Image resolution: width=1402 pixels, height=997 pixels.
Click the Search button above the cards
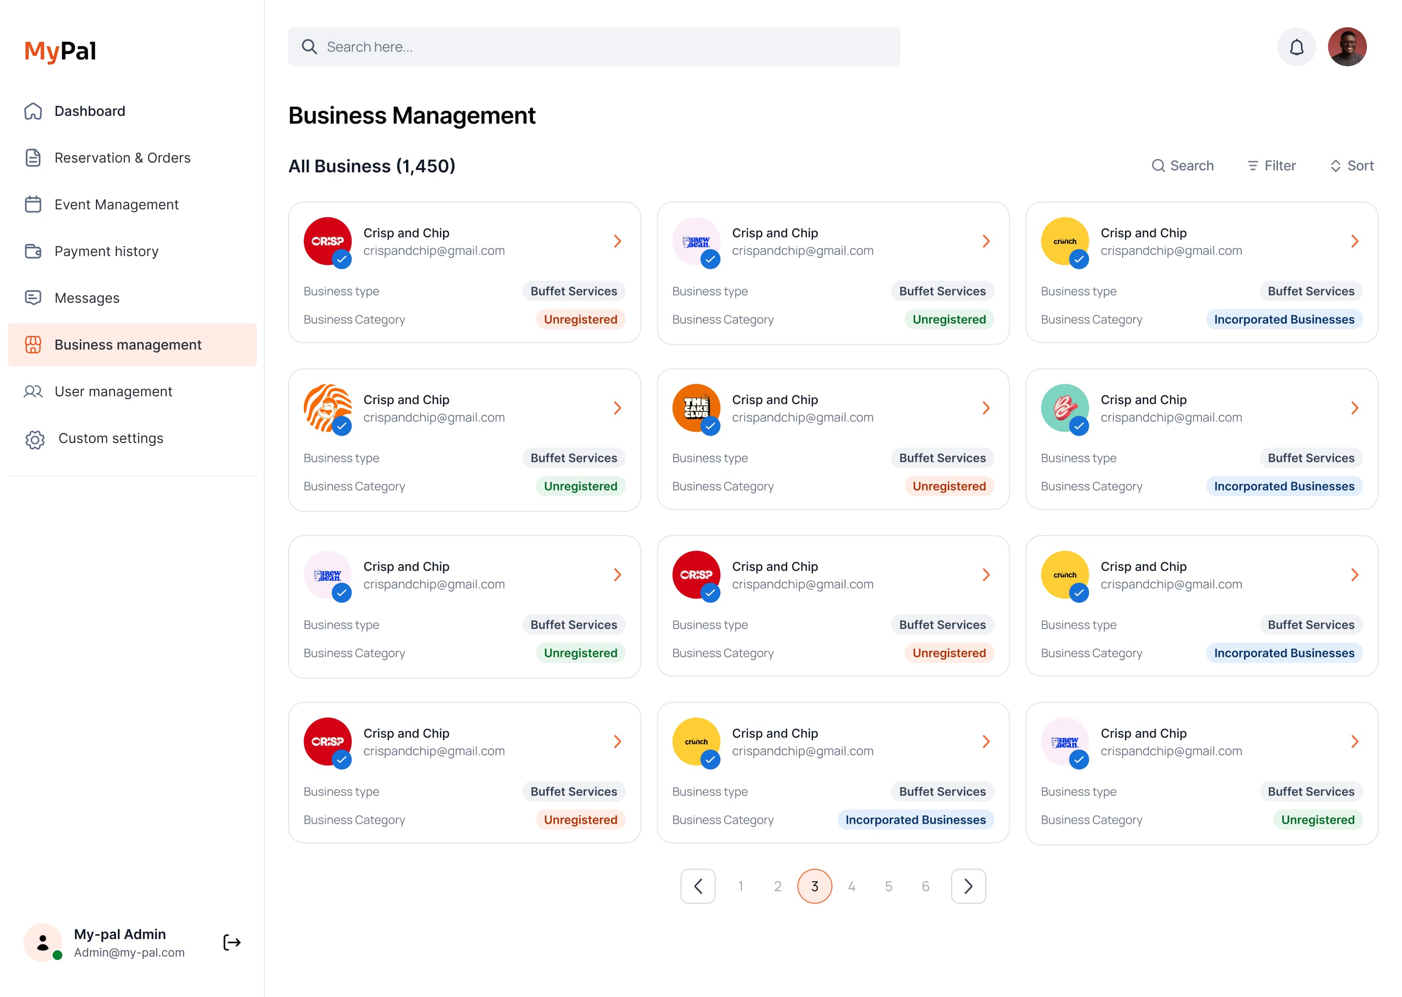pyautogui.click(x=1182, y=165)
